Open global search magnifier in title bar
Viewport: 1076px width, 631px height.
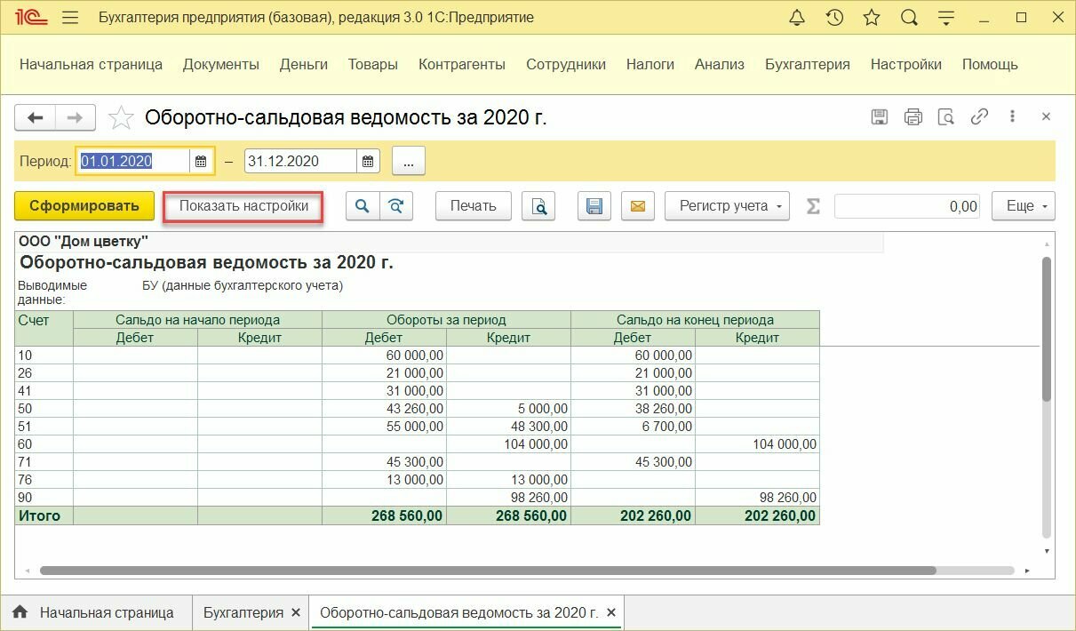tap(909, 18)
